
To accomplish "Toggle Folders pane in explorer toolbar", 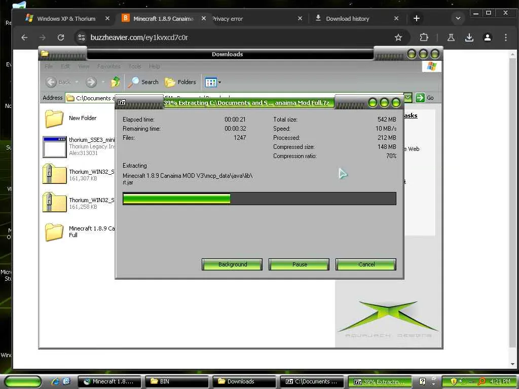I will [x=180, y=82].
